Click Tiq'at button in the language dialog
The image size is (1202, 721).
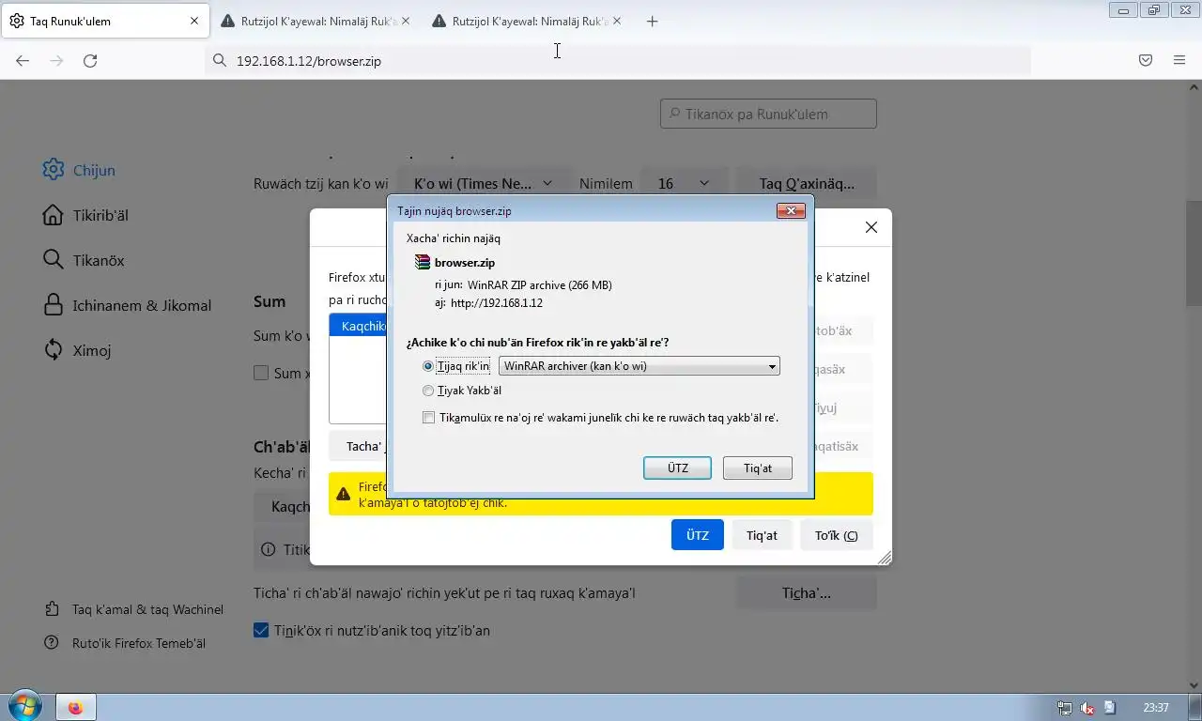point(762,535)
